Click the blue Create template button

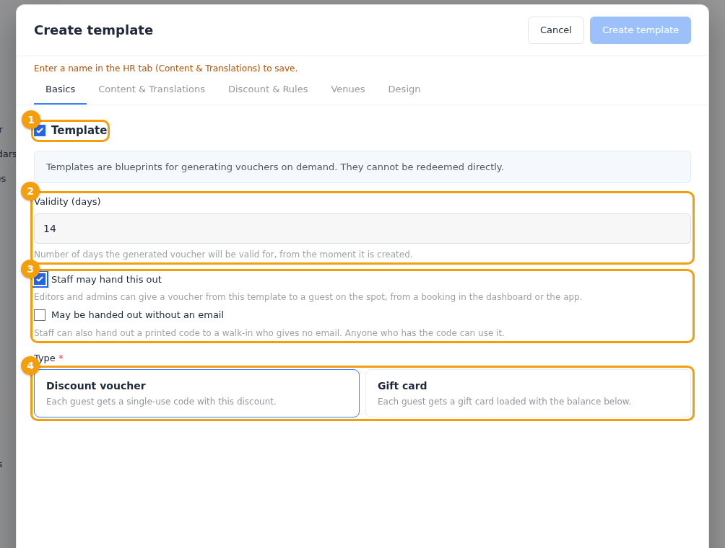pos(641,30)
